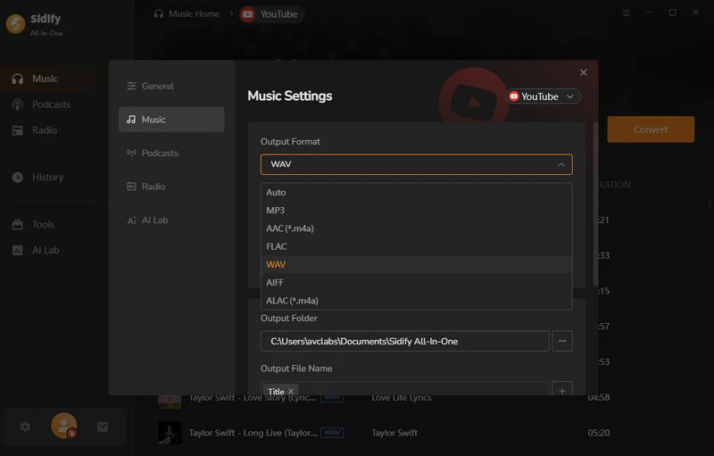Open Podcasts in the main sidebar
This screenshot has height=456, width=714.
(50, 104)
